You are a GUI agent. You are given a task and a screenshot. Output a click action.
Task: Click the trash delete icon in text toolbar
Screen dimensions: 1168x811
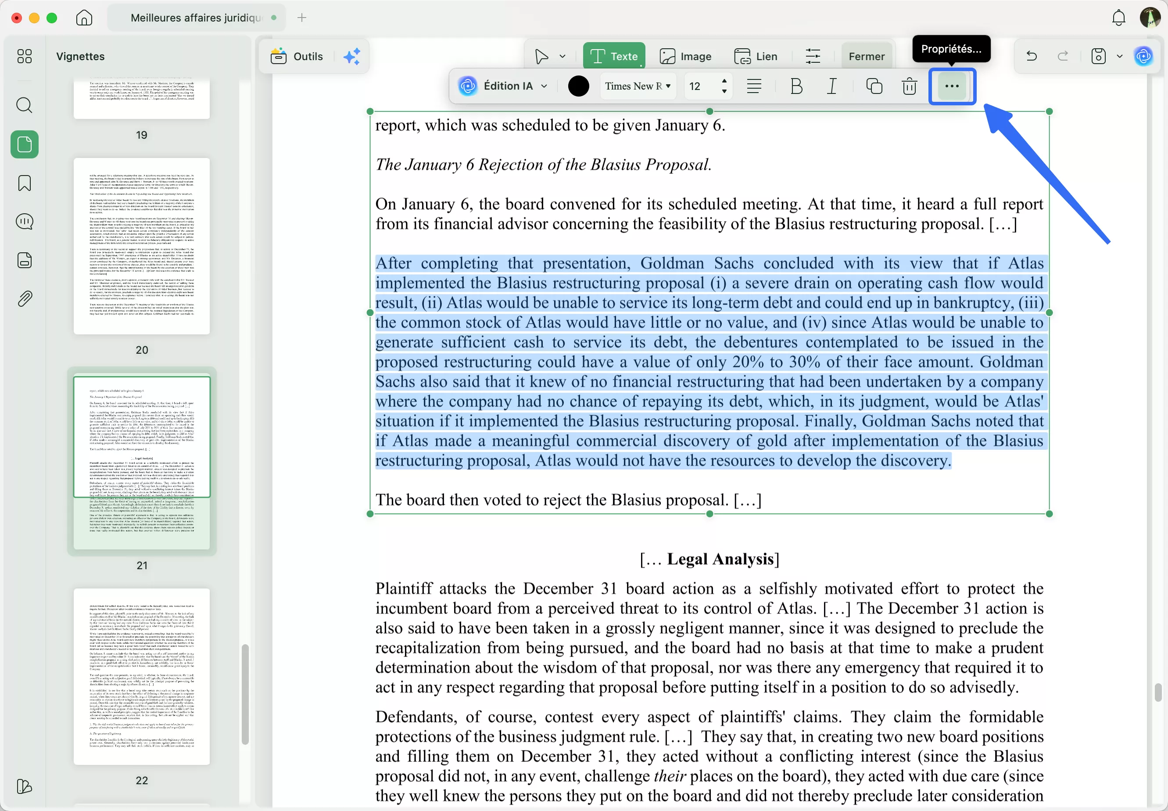[x=909, y=86]
